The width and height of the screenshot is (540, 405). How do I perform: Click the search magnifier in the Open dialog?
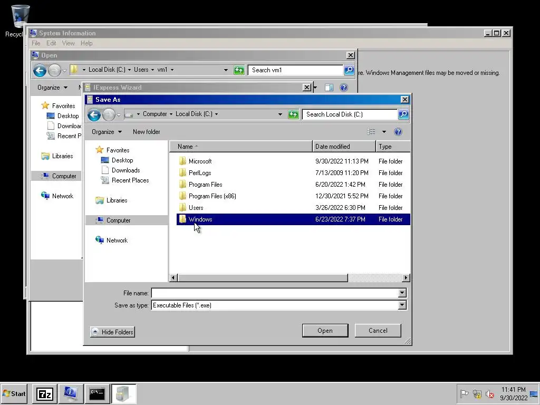point(349,70)
